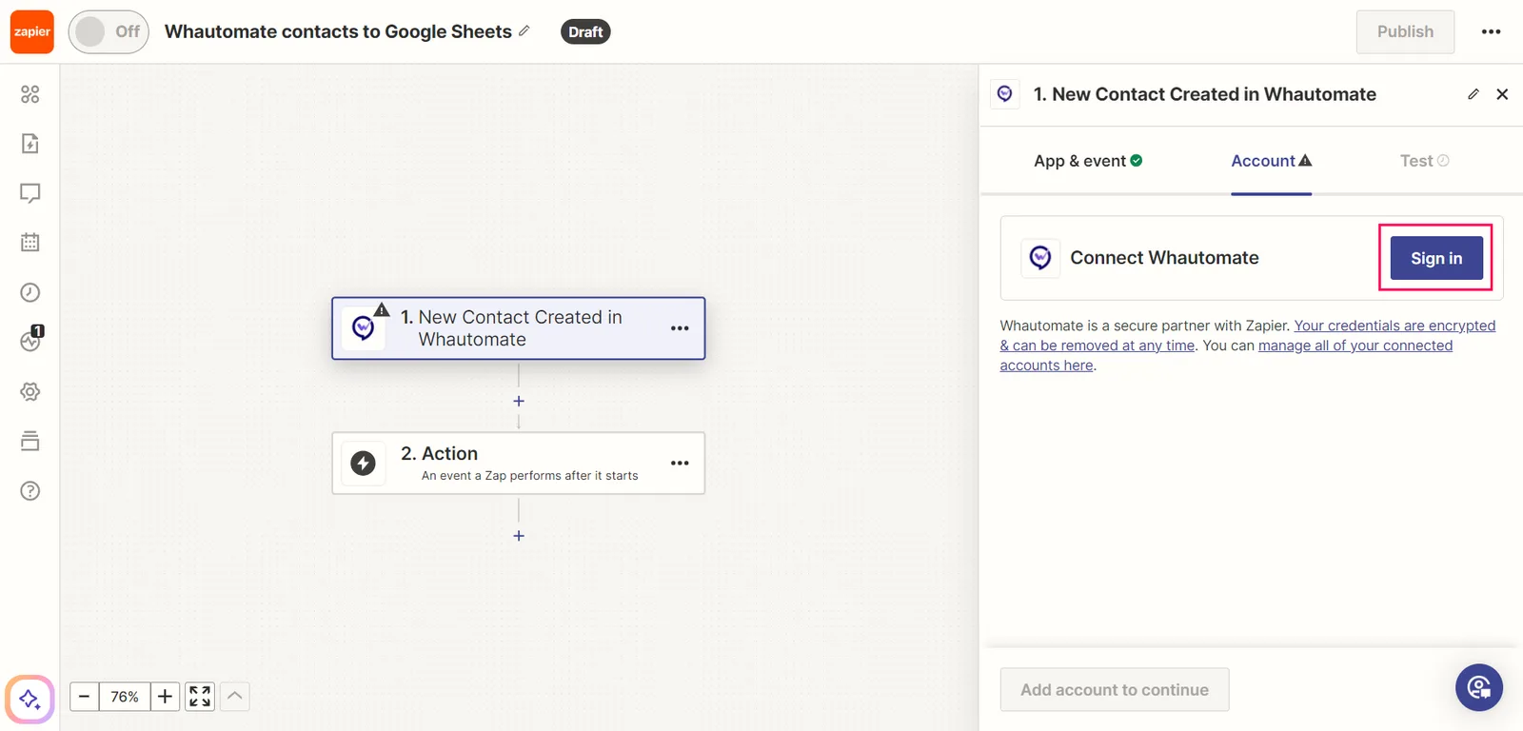Open the Zap details file icon
This screenshot has width=1523, height=731.
click(30, 144)
